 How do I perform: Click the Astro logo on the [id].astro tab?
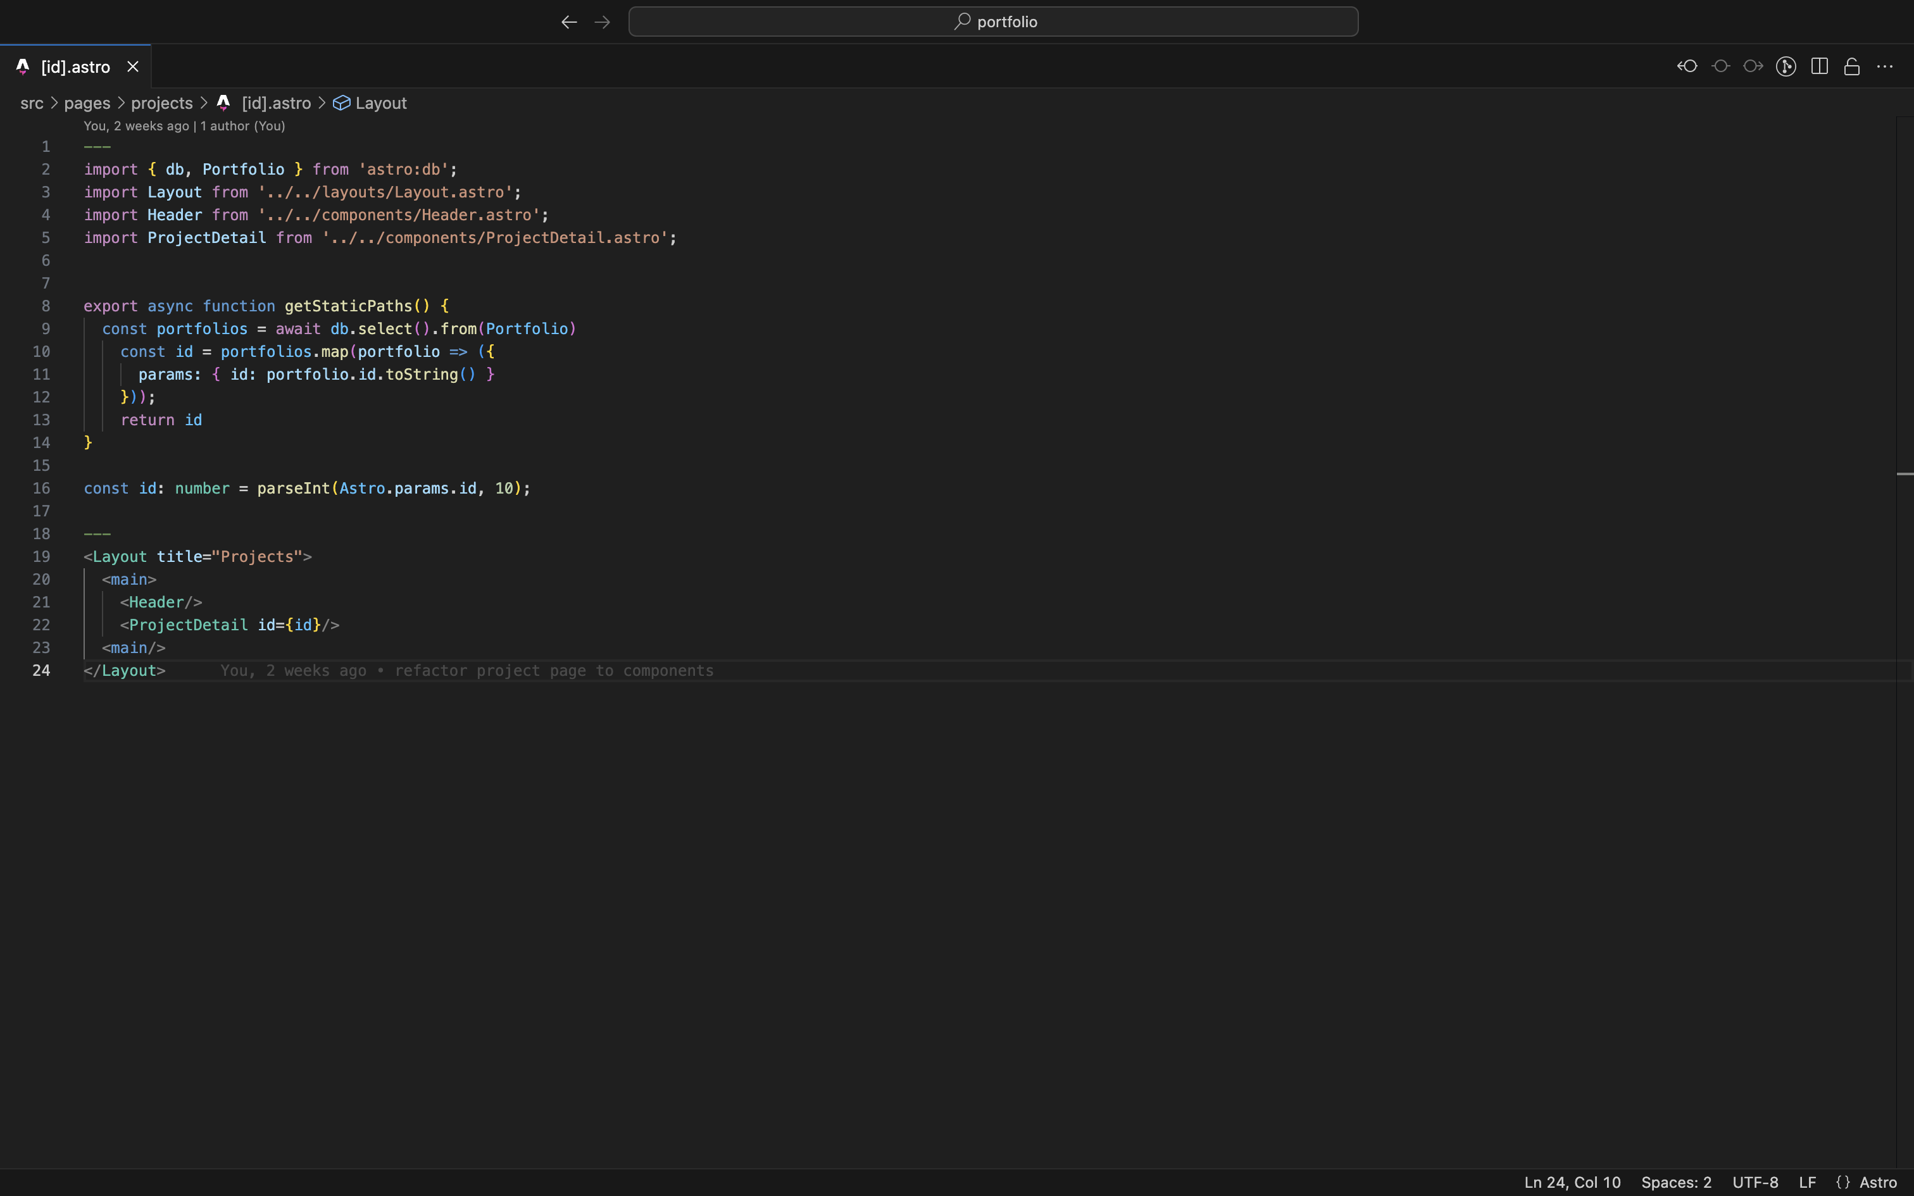(x=22, y=66)
